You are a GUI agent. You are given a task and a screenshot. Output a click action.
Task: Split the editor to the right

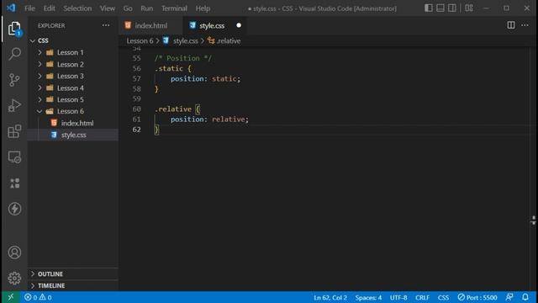[x=511, y=25]
